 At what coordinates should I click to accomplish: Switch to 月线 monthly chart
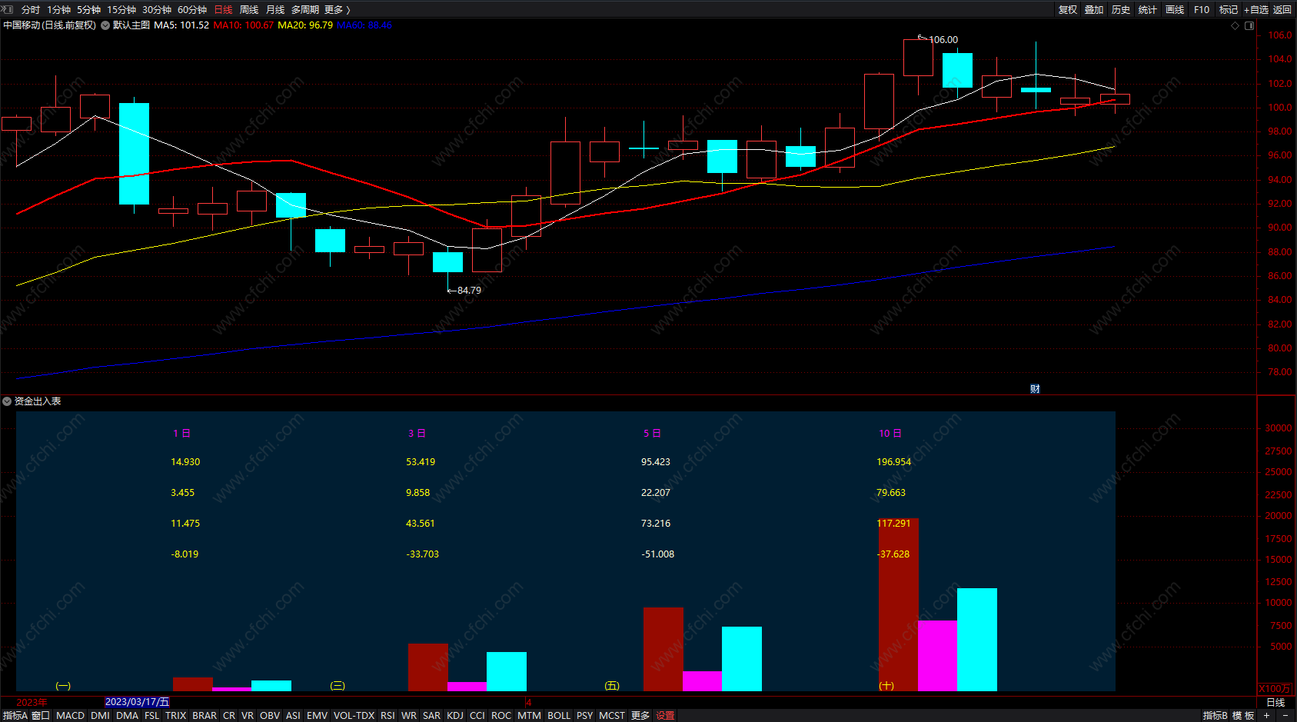275,10
